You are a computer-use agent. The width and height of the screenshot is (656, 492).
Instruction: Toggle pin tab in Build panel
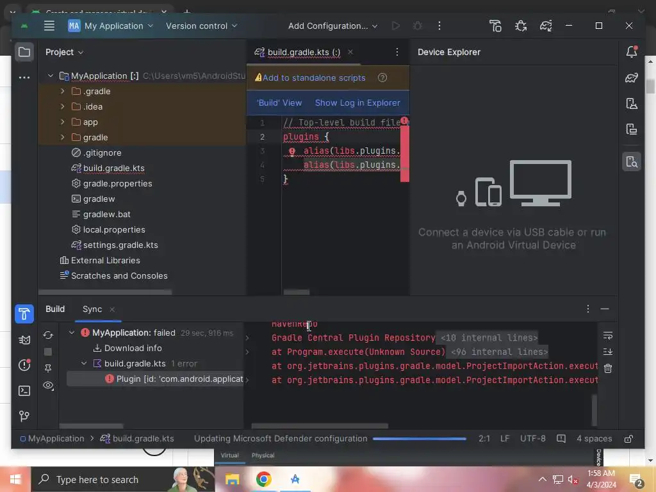coord(48,368)
